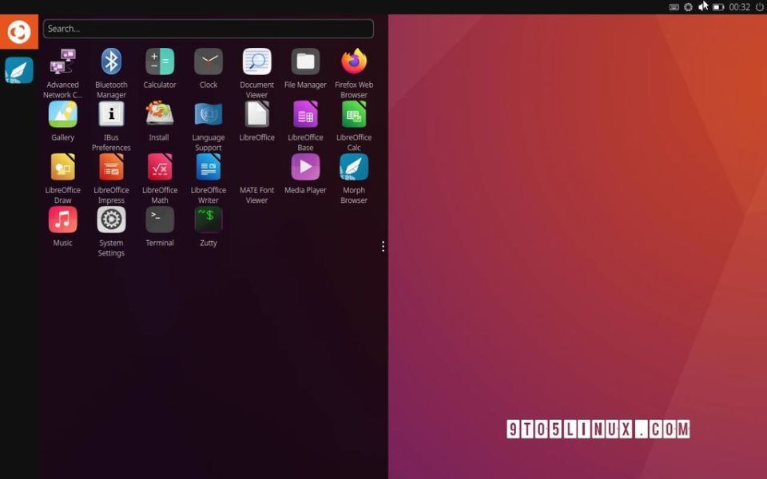Launch LibreOffice Impress
767x479 pixels.
coord(111,167)
